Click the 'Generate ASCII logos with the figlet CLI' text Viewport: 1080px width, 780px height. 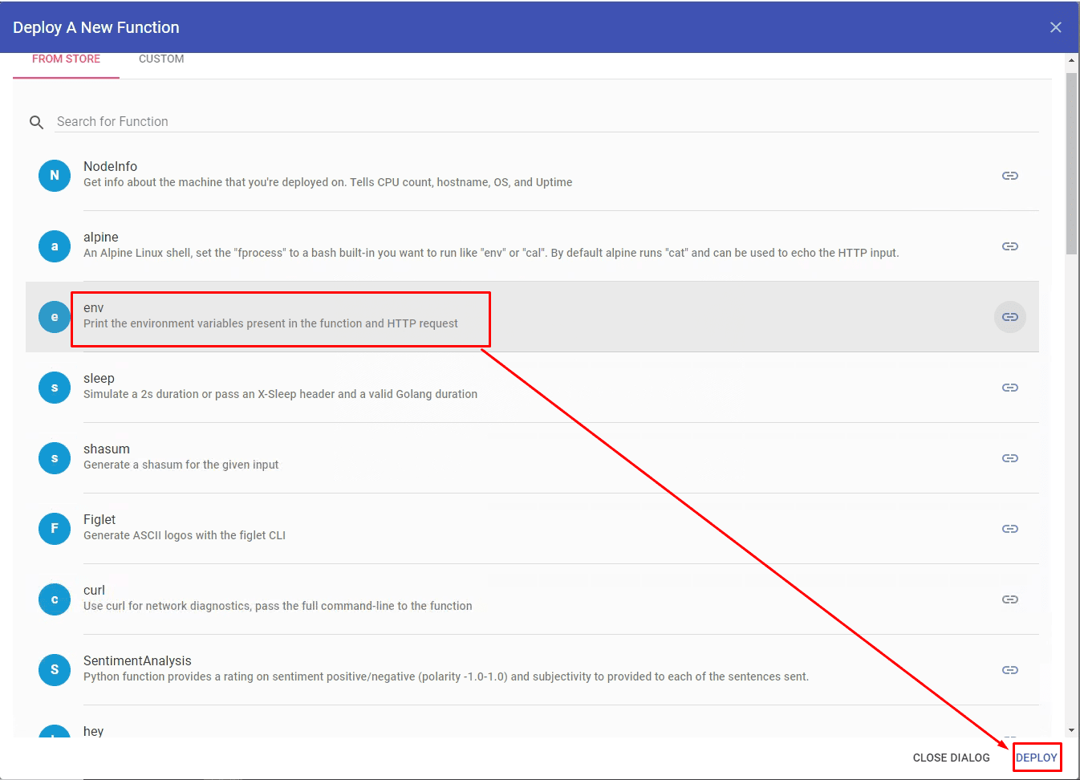(185, 535)
